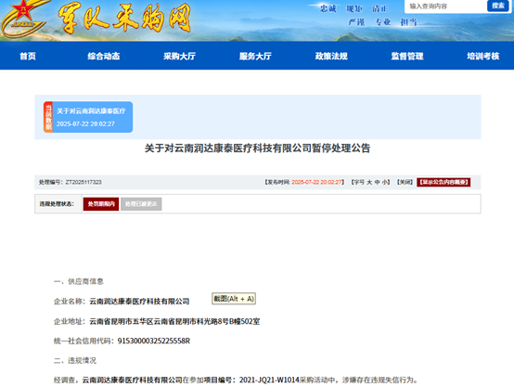Click the red 显示公告内容概要 button
The height and width of the screenshot is (387, 514).
pos(443,182)
